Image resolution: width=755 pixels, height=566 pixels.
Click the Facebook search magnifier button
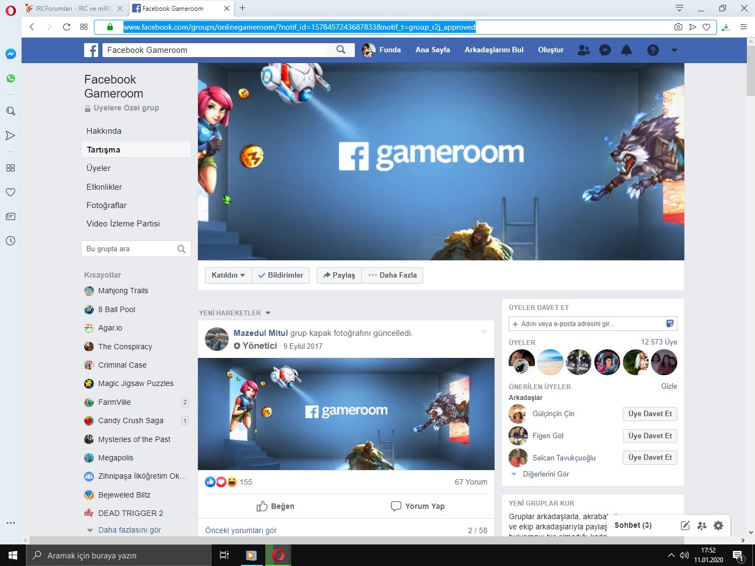pos(341,50)
